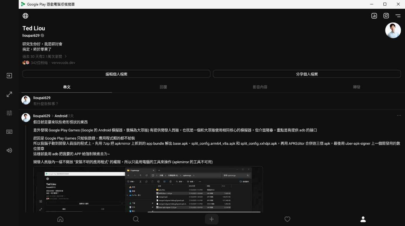This screenshot has height=226, width=405.
Task: Click the 編輯個人檔案 button
Action: pyautogui.click(x=116, y=74)
